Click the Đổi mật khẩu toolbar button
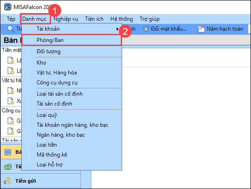 pyautogui.click(x=165, y=29)
